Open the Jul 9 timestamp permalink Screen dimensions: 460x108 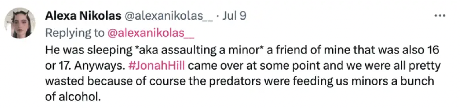tap(234, 16)
